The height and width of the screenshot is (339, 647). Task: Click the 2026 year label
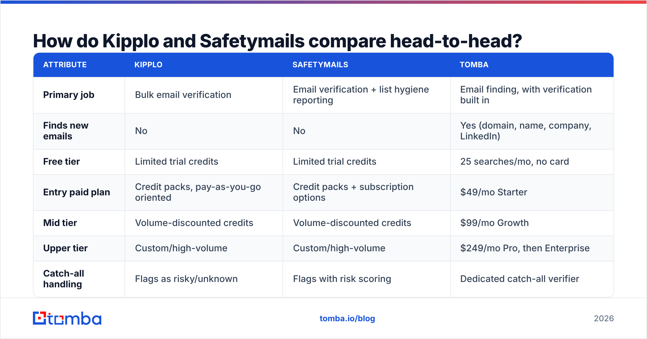[604, 319]
